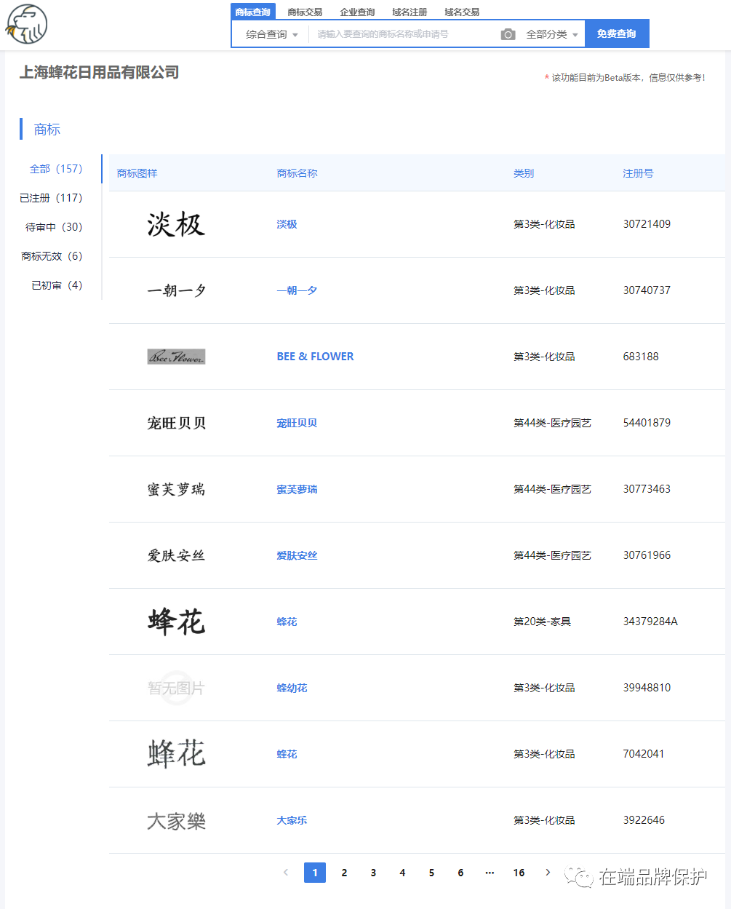The height and width of the screenshot is (909, 731).
Task: Click registration number 683188
Action: [x=641, y=357]
